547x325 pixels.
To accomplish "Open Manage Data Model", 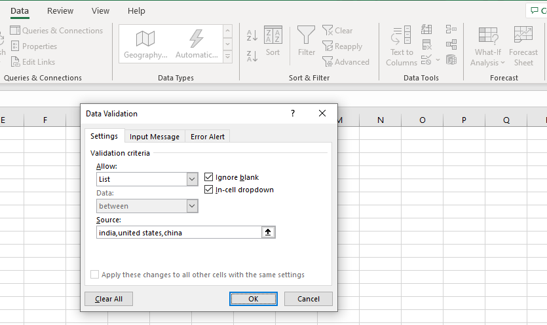I will click(x=451, y=60).
